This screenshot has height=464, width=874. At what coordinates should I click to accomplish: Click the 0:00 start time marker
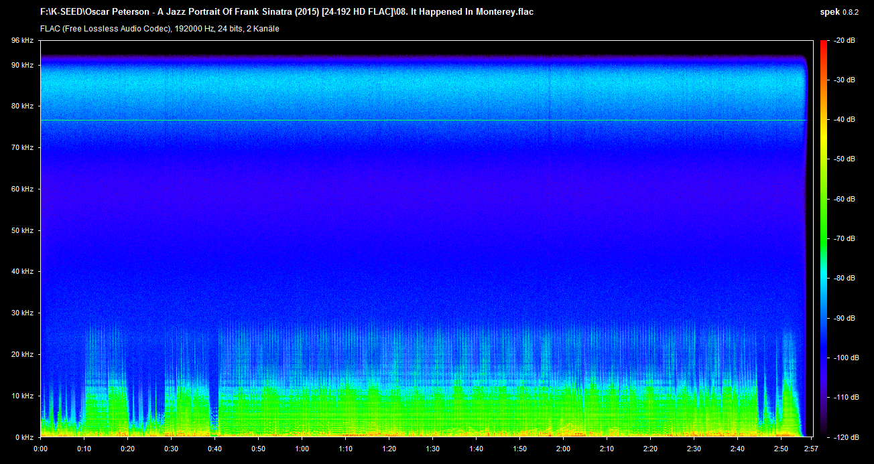[x=40, y=449]
